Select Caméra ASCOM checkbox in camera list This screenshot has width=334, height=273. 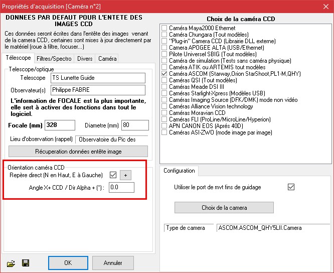164,74
